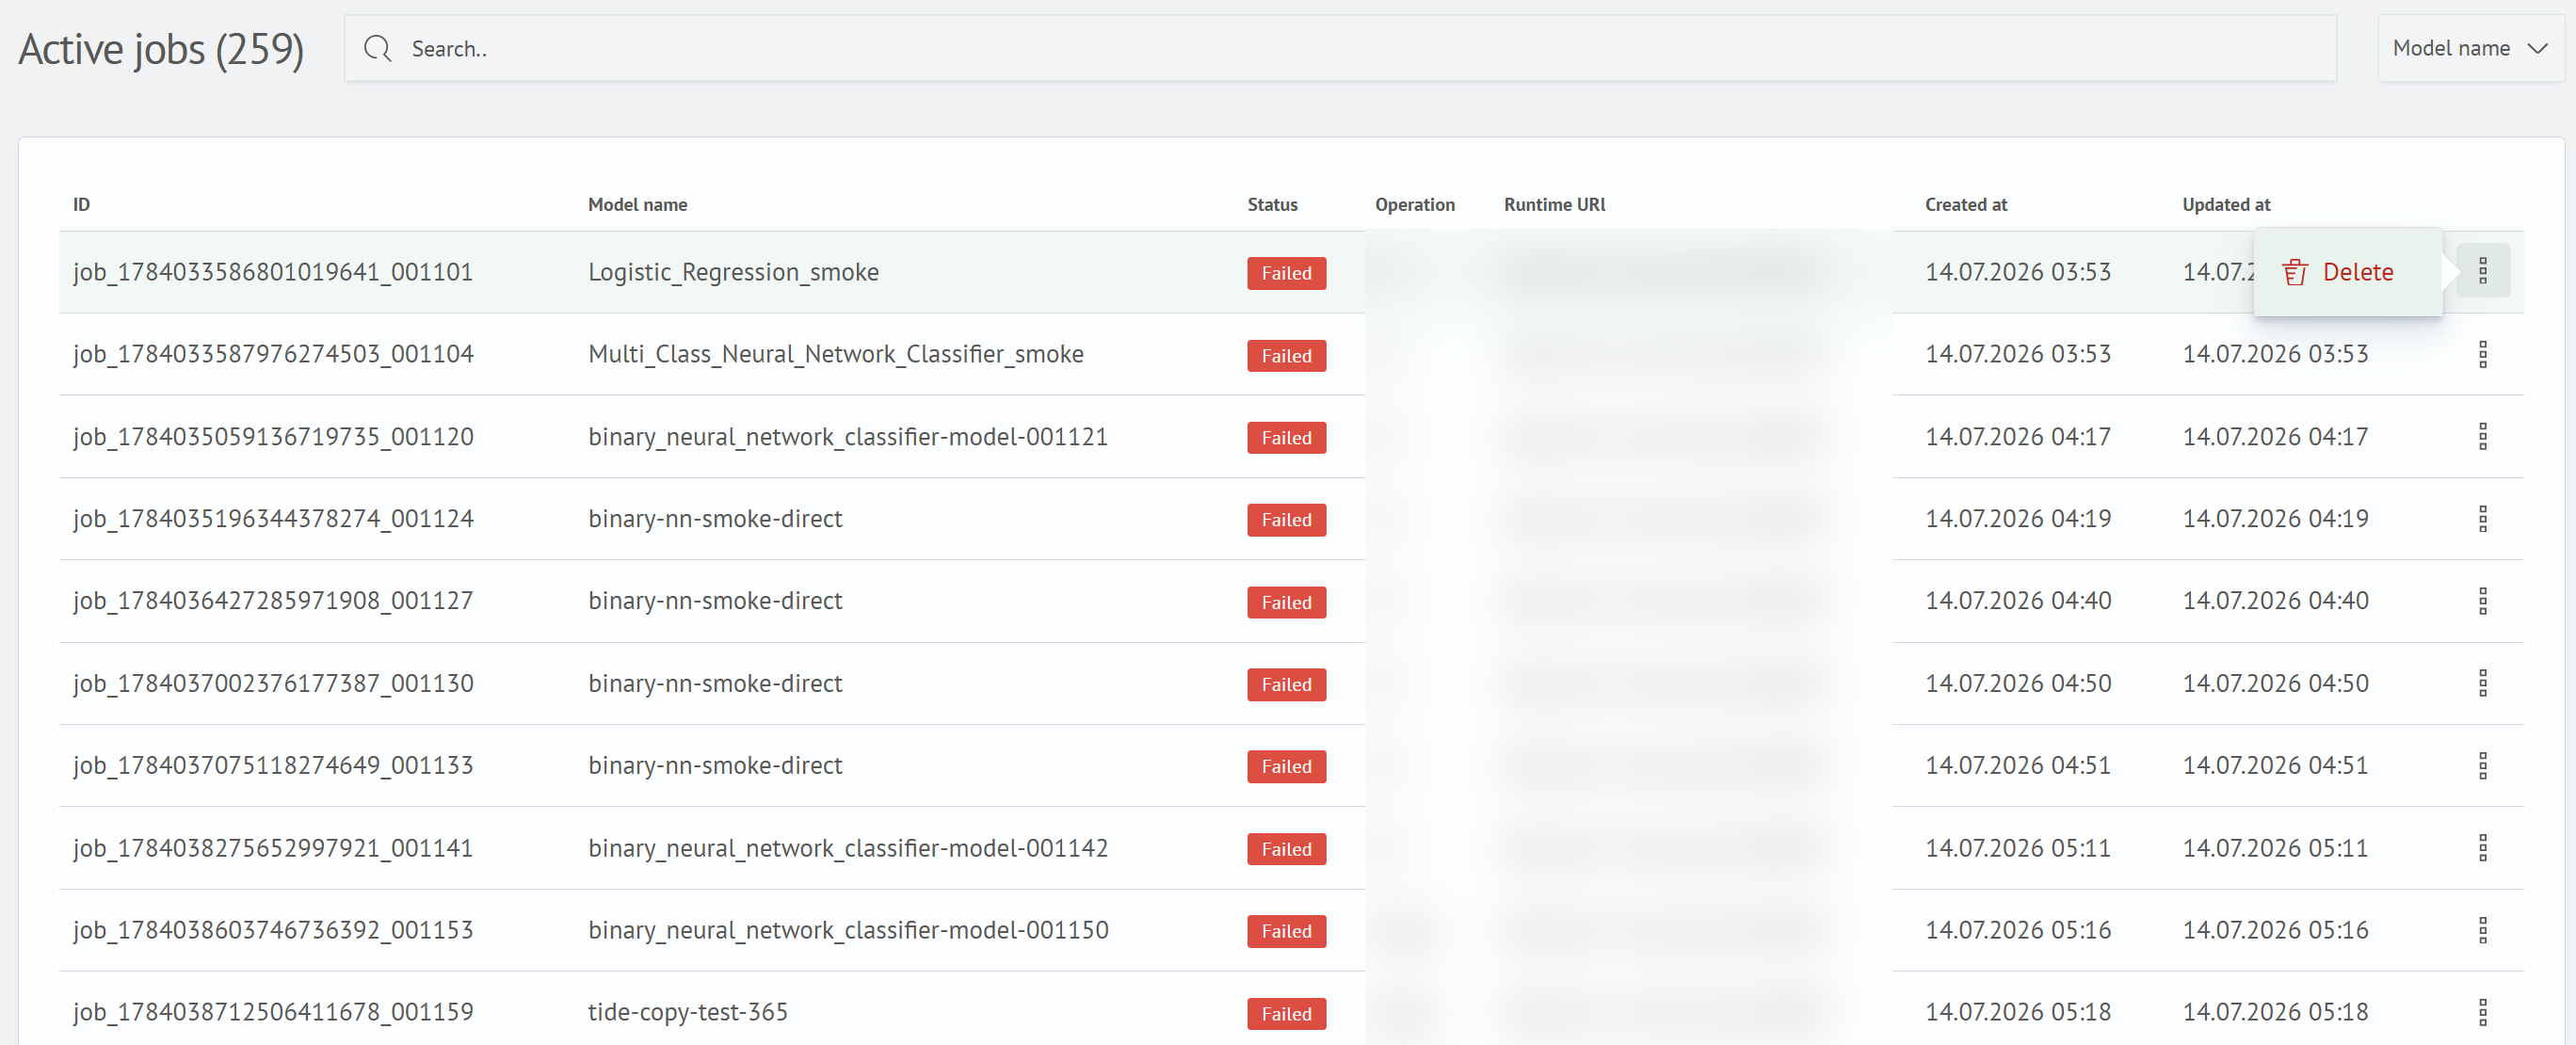The height and width of the screenshot is (1045, 2576).
Task: Sort by the Operation column header
Action: [1414, 204]
